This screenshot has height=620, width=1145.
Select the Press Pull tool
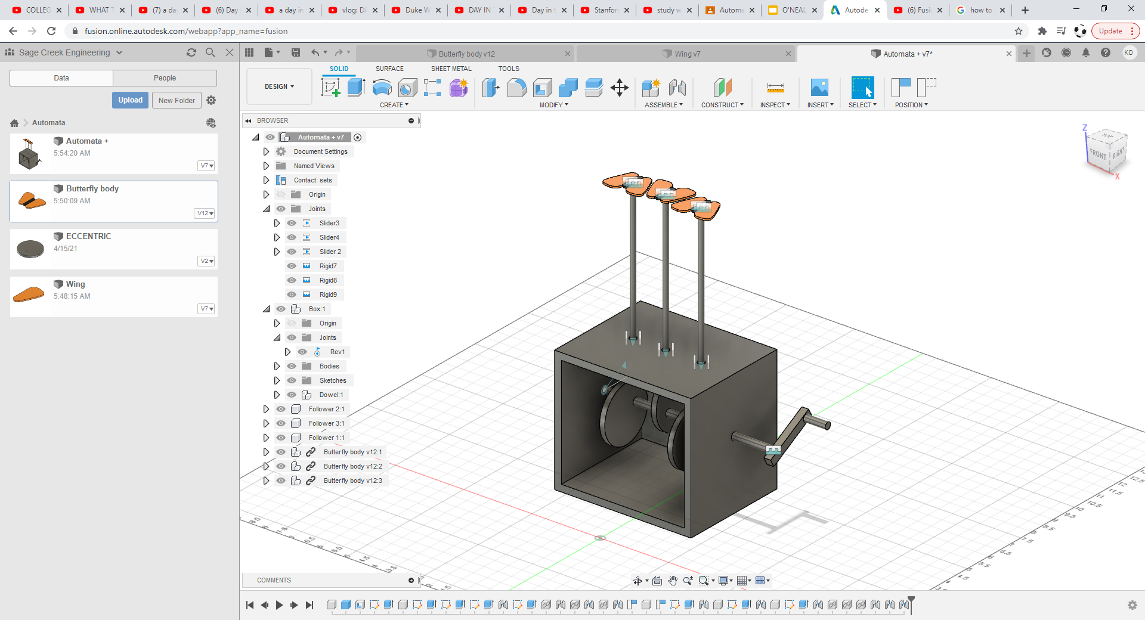click(491, 88)
